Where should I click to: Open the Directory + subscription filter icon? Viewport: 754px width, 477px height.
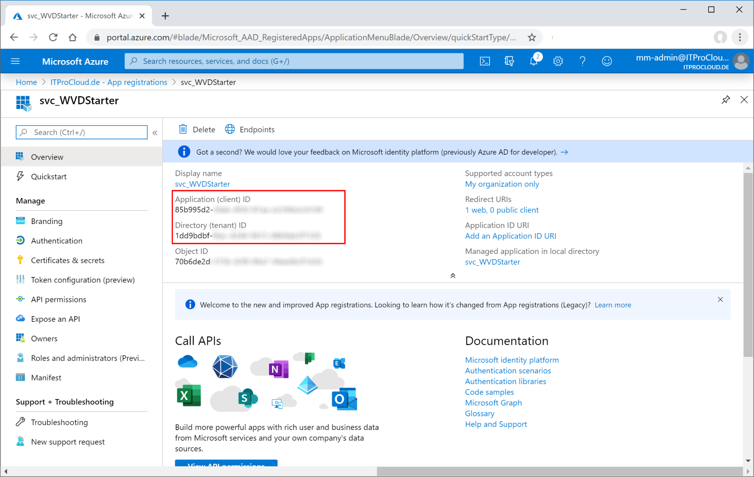coord(509,61)
